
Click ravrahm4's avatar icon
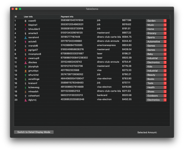[25, 37]
